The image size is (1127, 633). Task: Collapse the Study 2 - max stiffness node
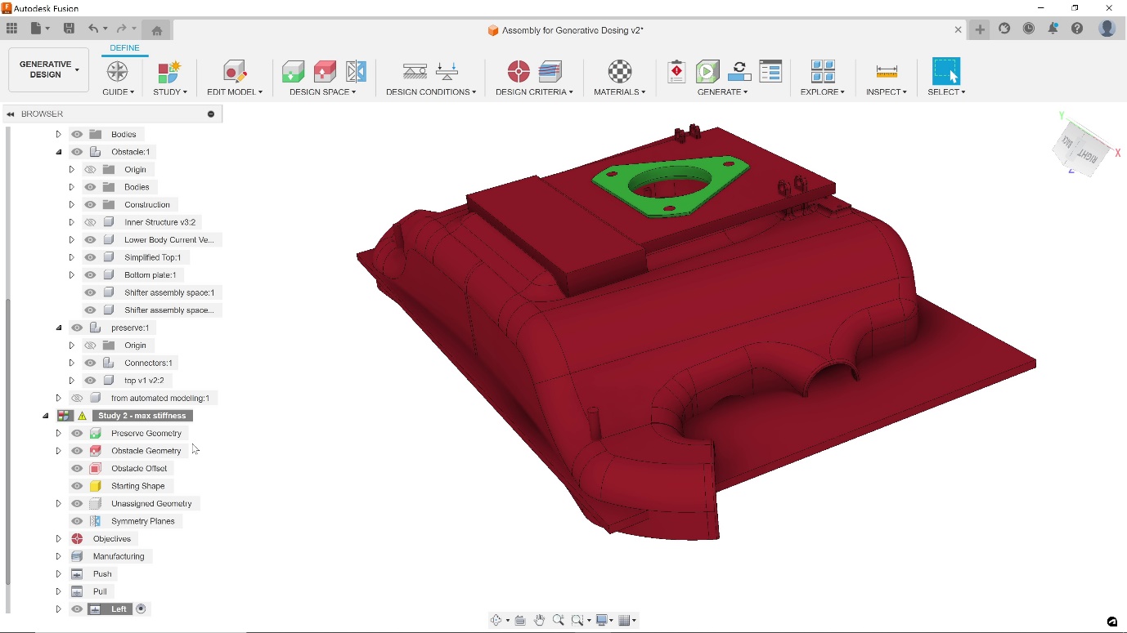coord(46,415)
